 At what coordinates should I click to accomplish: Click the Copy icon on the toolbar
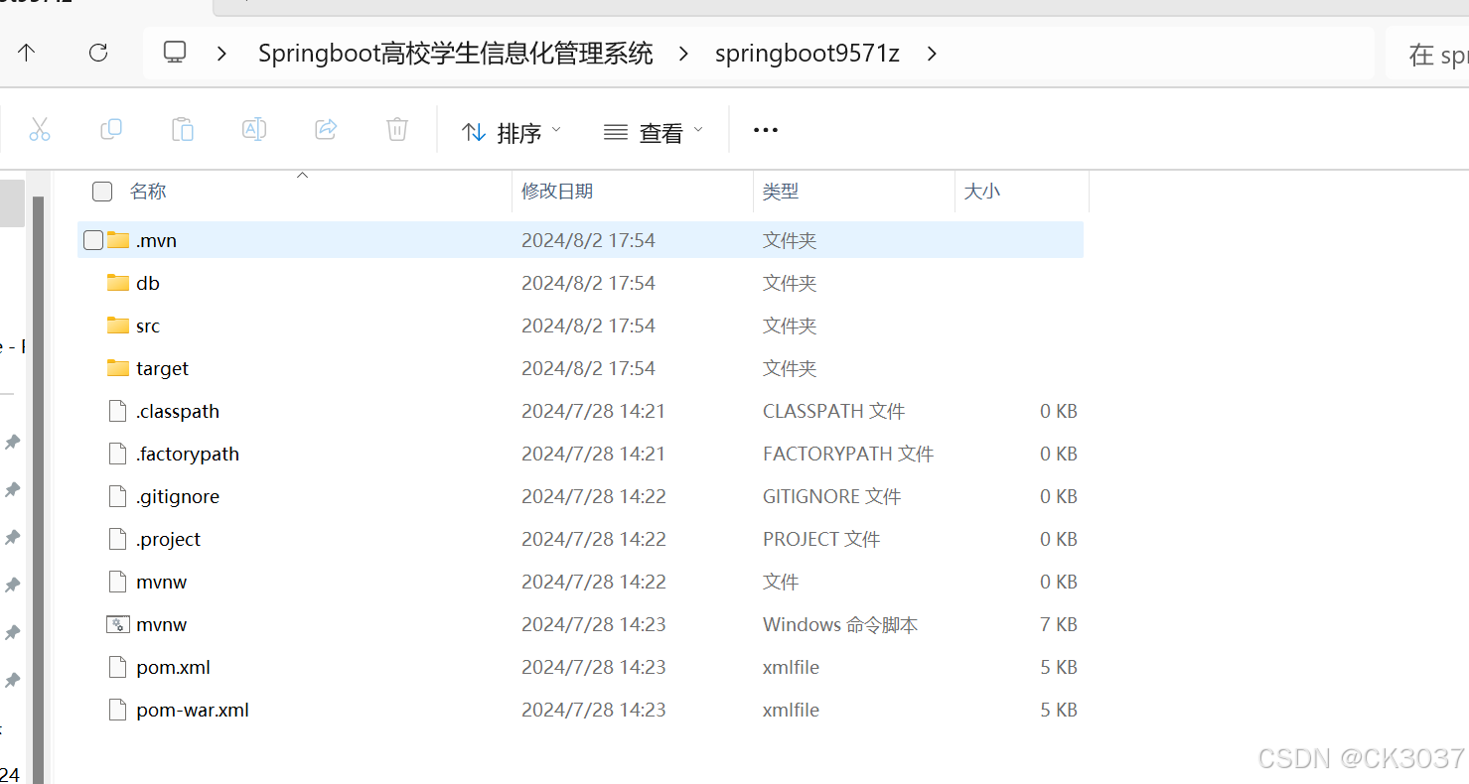point(111,129)
